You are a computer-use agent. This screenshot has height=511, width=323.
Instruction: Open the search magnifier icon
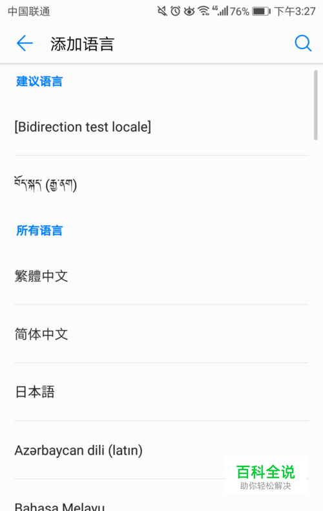(x=303, y=43)
